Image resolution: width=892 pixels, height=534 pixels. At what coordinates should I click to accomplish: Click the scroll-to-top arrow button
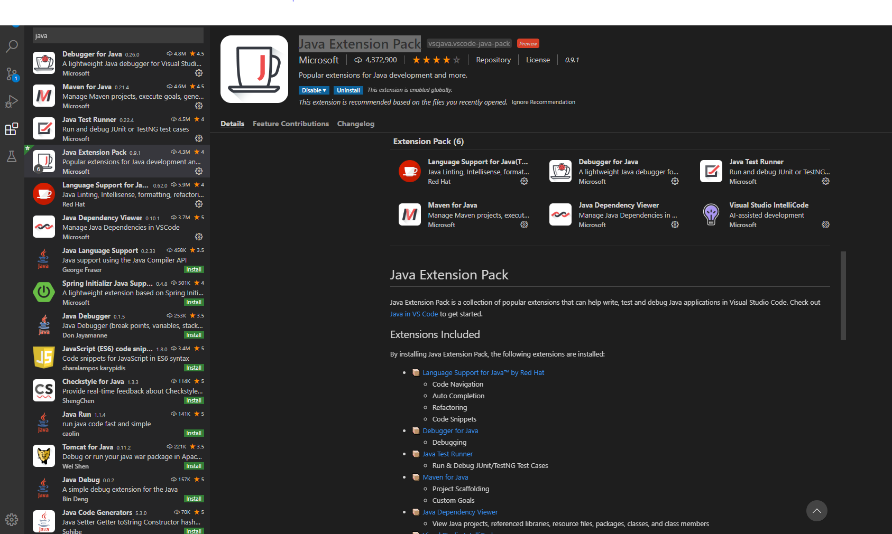(x=816, y=511)
